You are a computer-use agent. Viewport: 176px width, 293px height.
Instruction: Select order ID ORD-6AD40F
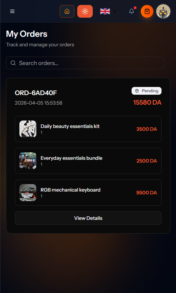pos(36,93)
